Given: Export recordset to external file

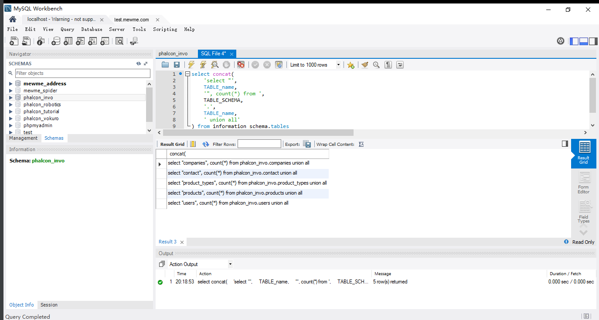Looking at the screenshot, I should [x=307, y=144].
